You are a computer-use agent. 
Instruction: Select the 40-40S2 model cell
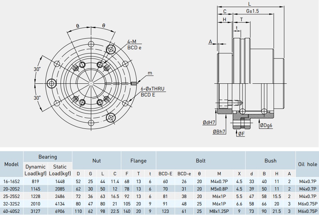point(11,211)
